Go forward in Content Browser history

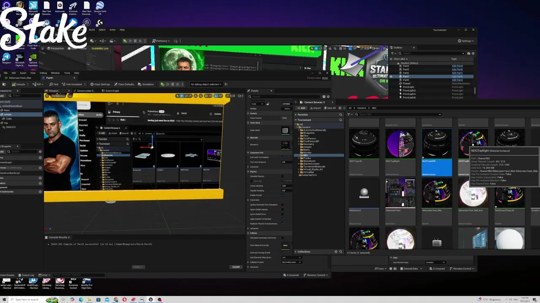[x=344, y=108]
